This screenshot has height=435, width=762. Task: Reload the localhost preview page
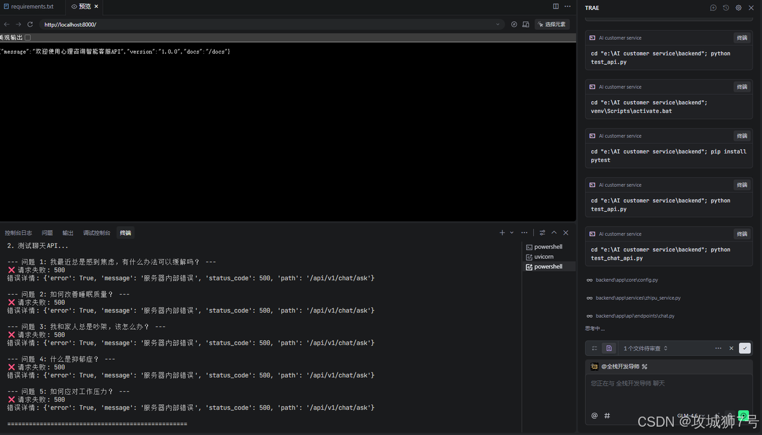[30, 24]
